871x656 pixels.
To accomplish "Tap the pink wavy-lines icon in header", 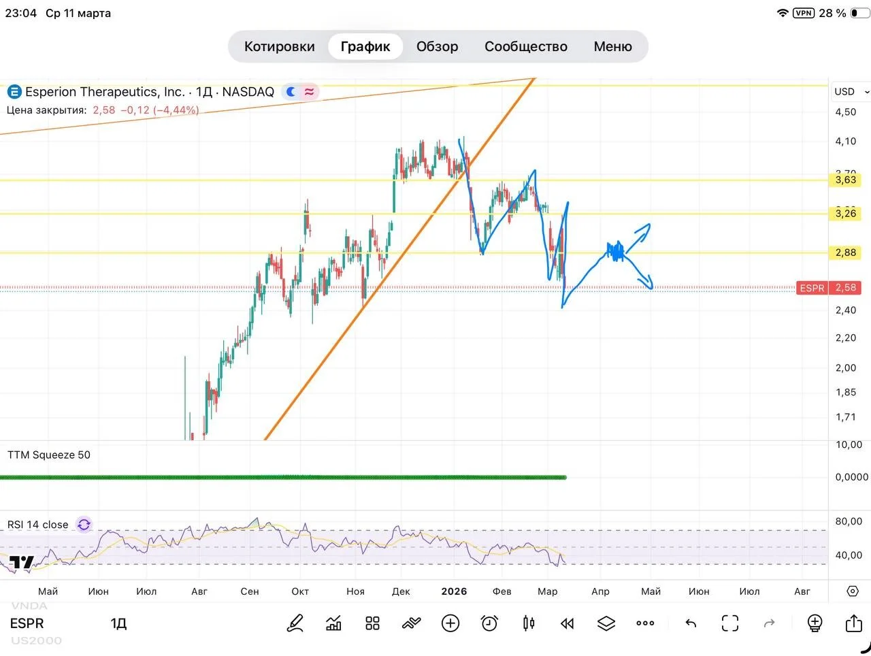I will 310,91.
